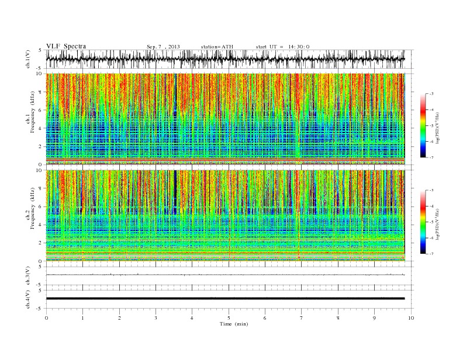Click the "6" kHz tick on ch.2 frequency axis
This screenshot has height=357, width=463.
[40, 206]
